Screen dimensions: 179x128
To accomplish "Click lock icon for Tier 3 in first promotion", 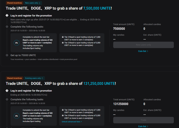I will point(63,43).
